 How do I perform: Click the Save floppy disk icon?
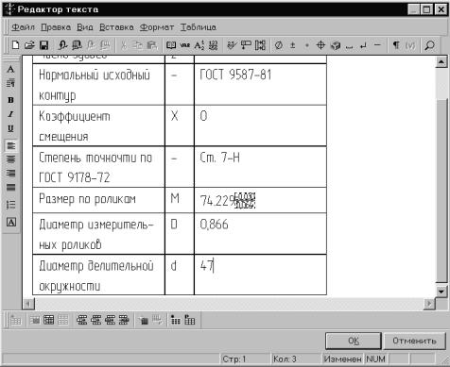(x=44, y=45)
